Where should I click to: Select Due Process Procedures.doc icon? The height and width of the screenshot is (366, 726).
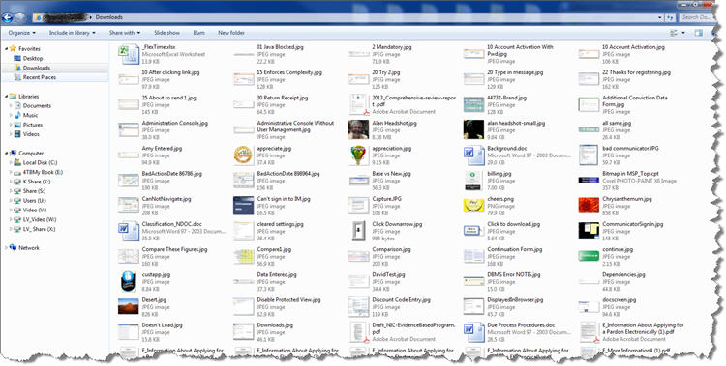pos(473,332)
